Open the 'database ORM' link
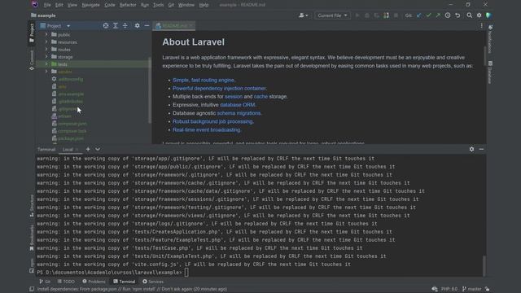Viewport: 521px width, 293px height. tap(237, 105)
